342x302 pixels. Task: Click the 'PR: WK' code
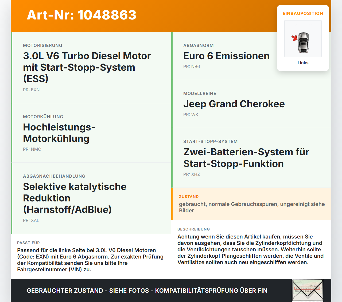coord(191,114)
